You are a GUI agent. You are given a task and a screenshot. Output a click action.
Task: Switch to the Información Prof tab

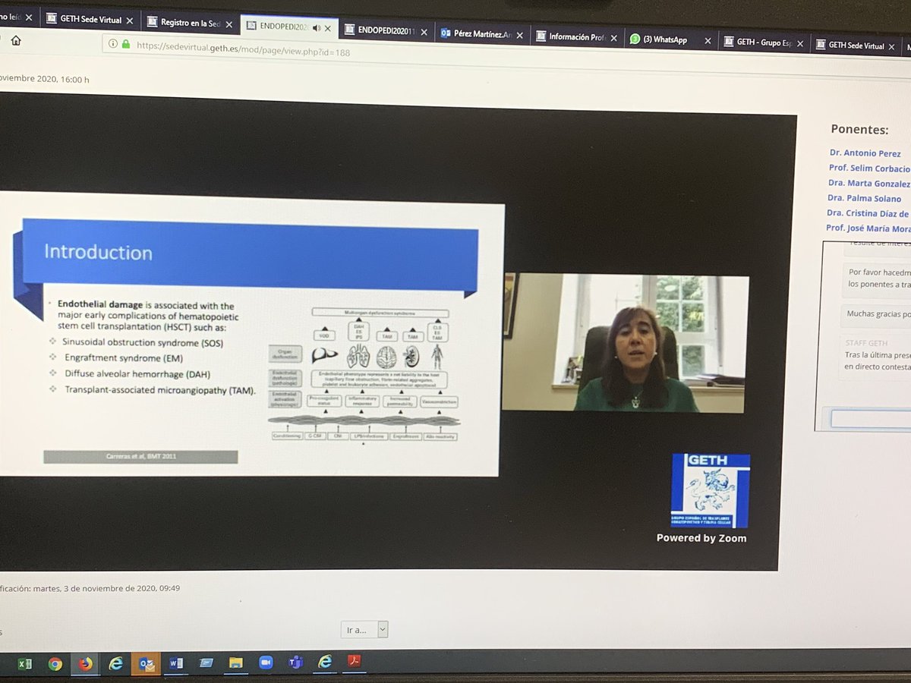click(x=577, y=37)
